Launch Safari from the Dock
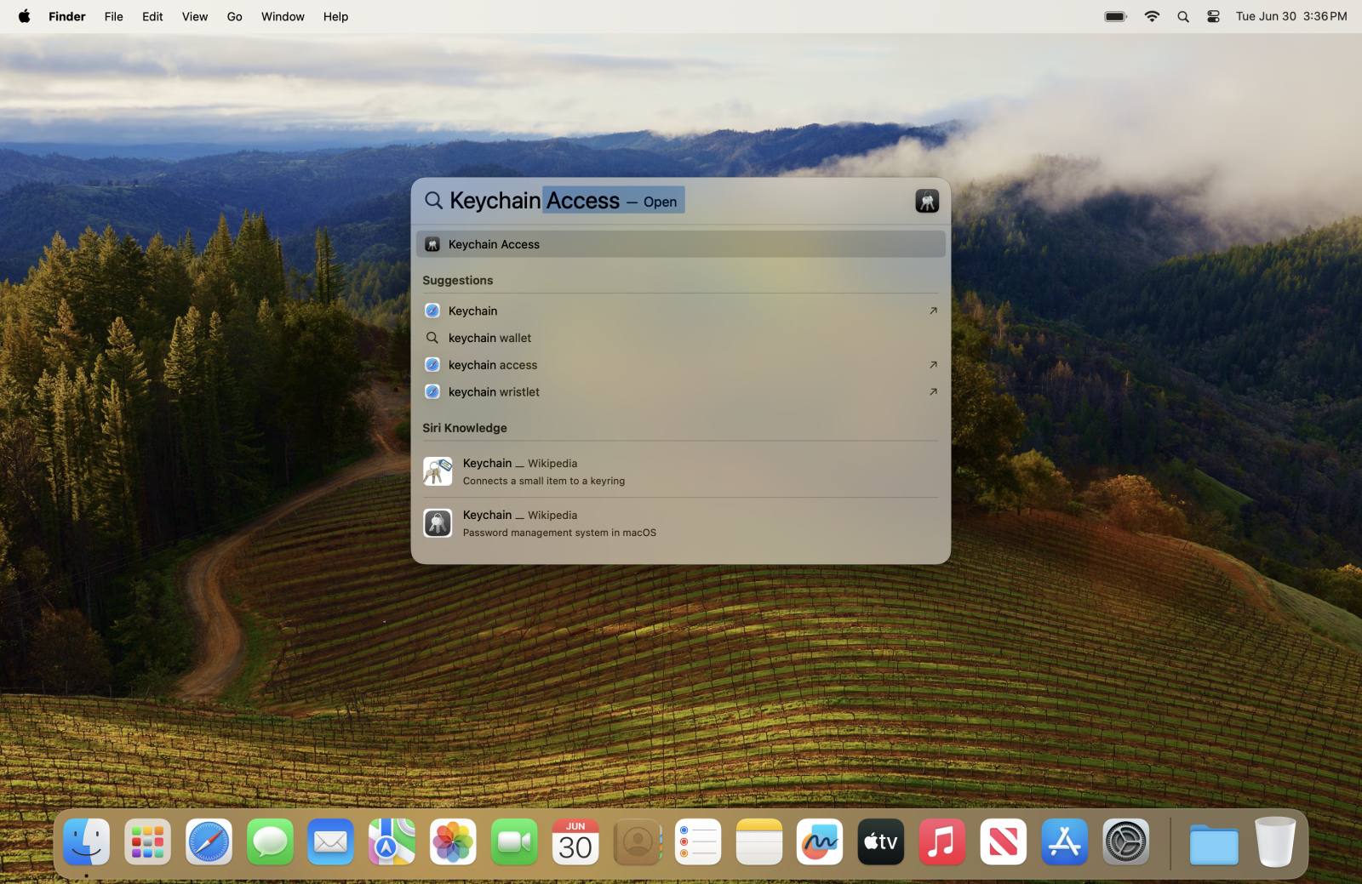The width and height of the screenshot is (1362, 884). [209, 842]
